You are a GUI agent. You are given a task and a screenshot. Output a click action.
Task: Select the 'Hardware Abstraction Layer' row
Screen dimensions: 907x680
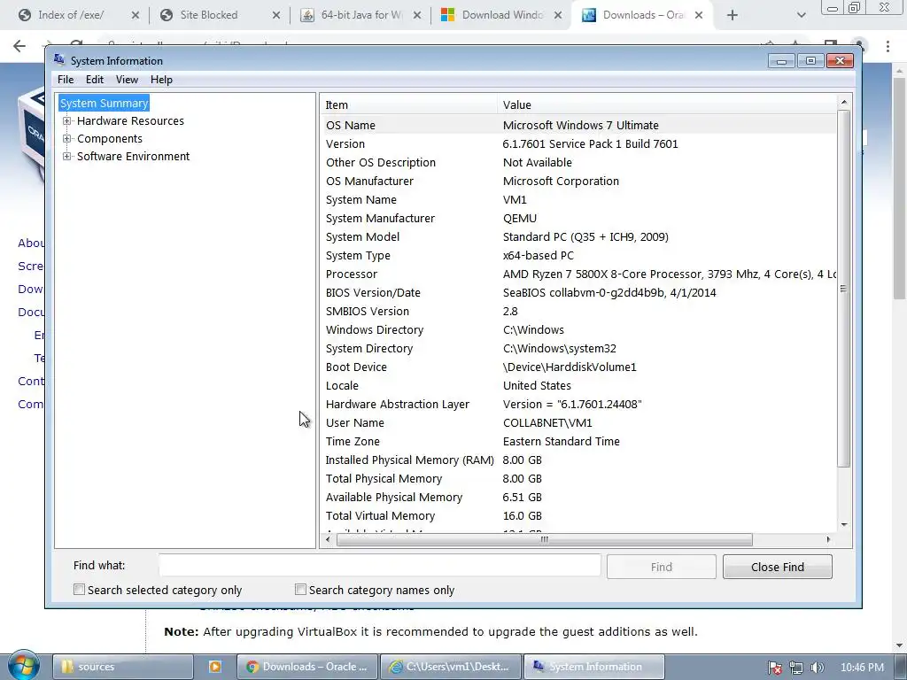coord(578,404)
